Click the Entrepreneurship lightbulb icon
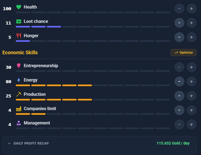The image size is (201, 155). point(19,66)
